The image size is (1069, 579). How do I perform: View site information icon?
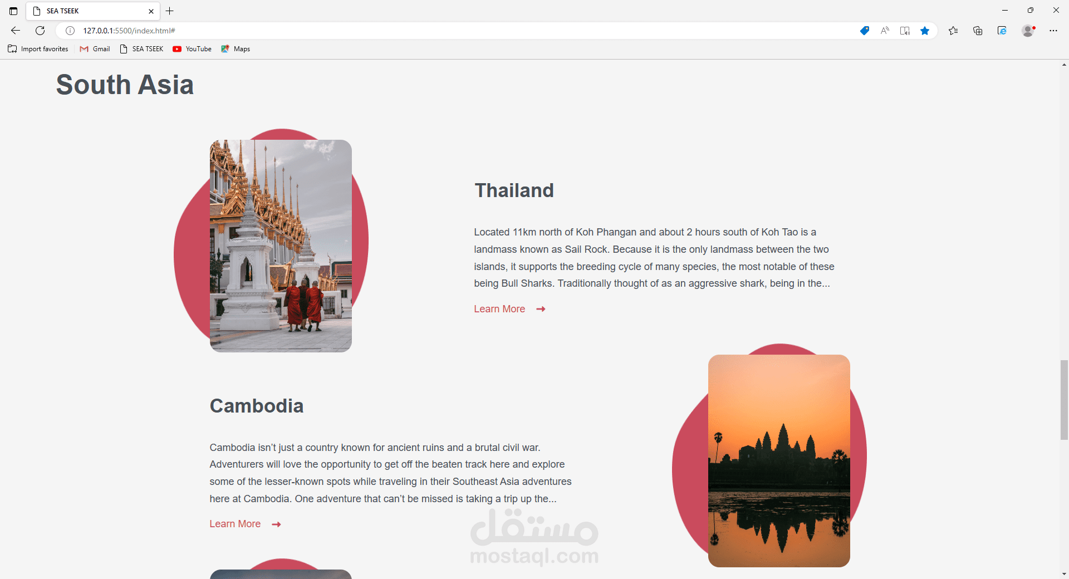[70, 31]
